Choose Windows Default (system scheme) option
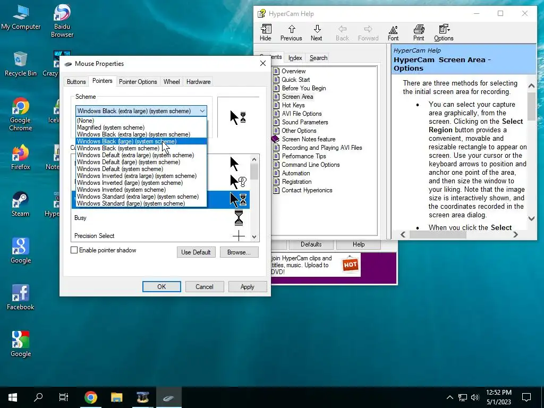 coord(141,169)
